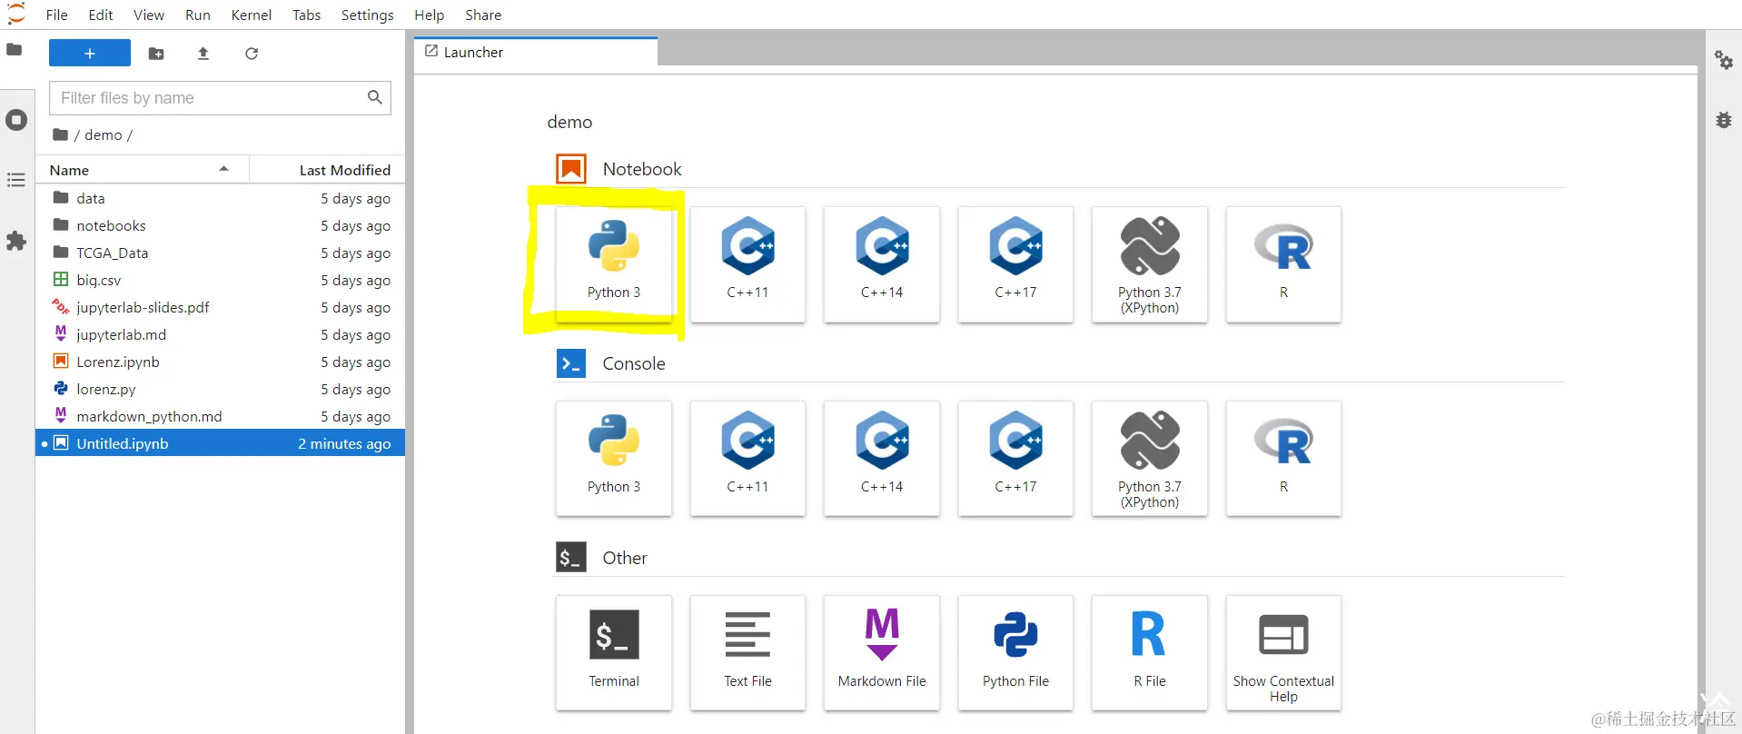Create a C++14 notebook
This screenshot has width=1742, height=734.
(882, 264)
